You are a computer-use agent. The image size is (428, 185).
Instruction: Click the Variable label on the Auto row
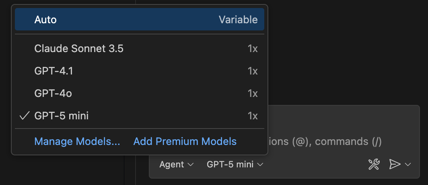pos(238,20)
